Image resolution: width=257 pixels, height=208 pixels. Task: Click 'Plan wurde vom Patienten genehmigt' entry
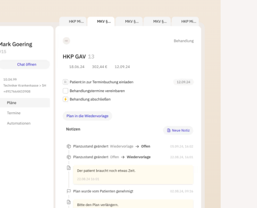(103, 191)
